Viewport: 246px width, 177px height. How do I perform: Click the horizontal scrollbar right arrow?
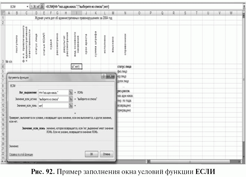(x=239, y=161)
